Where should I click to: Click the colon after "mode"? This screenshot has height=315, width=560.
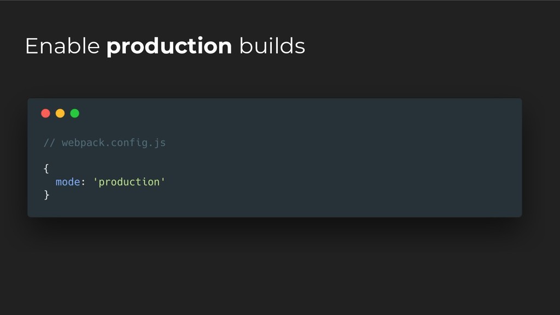[83, 182]
